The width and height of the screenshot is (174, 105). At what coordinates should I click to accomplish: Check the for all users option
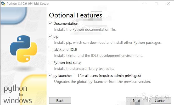click(x=77, y=76)
